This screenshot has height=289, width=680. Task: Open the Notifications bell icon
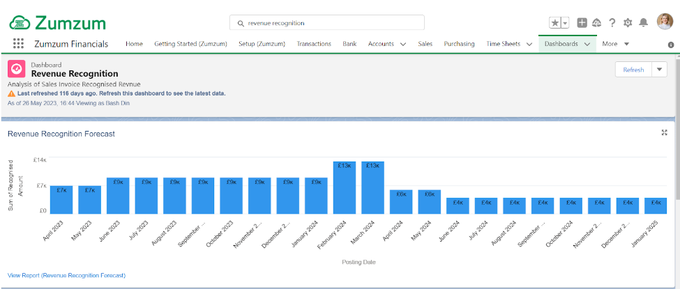tap(644, 23)
